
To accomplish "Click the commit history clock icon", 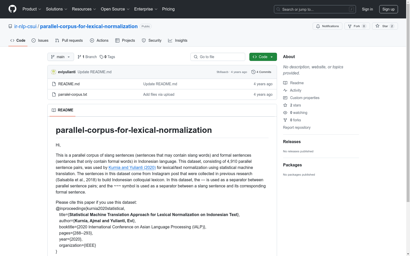I will (253, 72).
